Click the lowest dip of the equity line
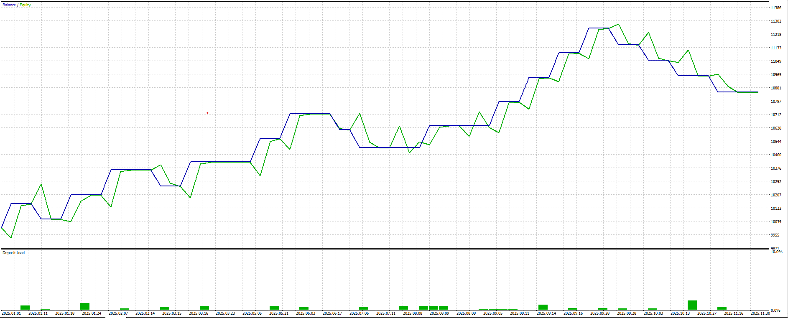 click(11, 238)
